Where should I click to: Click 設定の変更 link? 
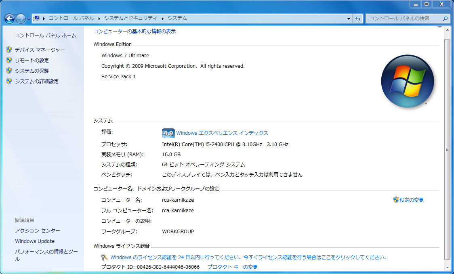(412, 200)
